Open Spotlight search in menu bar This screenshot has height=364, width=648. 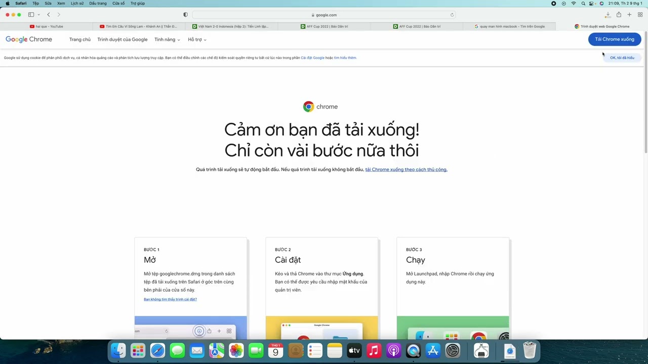pos(583,3)
